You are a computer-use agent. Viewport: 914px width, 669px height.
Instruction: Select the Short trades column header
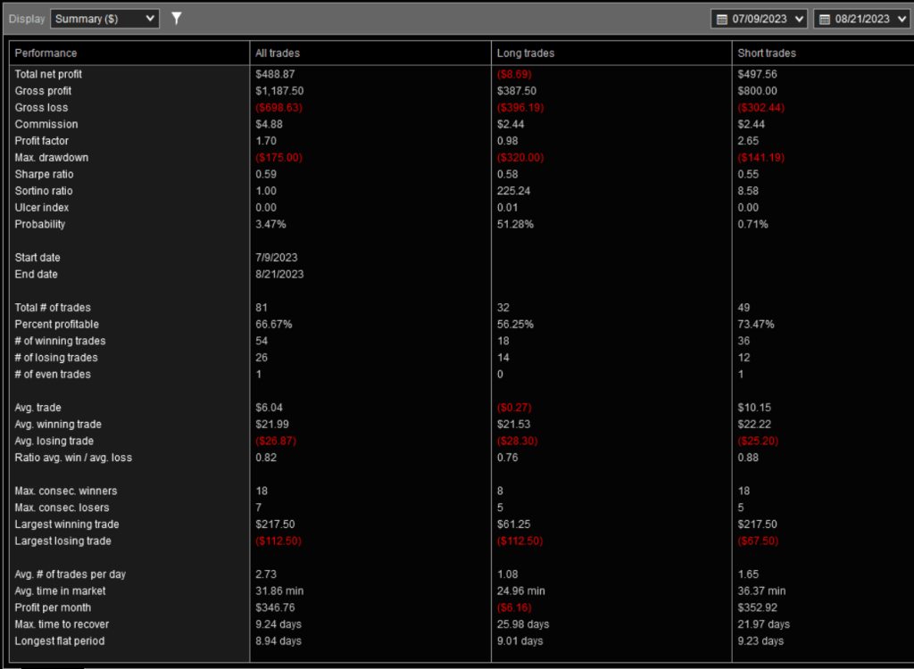pos(767,54)
